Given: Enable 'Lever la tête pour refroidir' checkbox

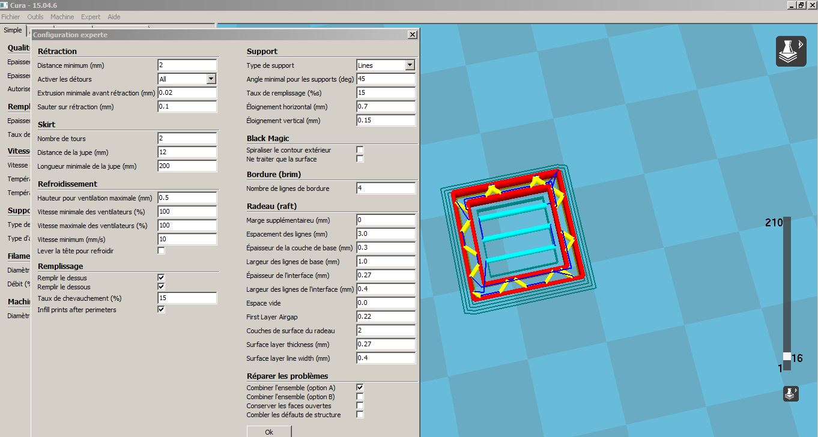Looking at the screenshot, I should click(x=161, y=250).
